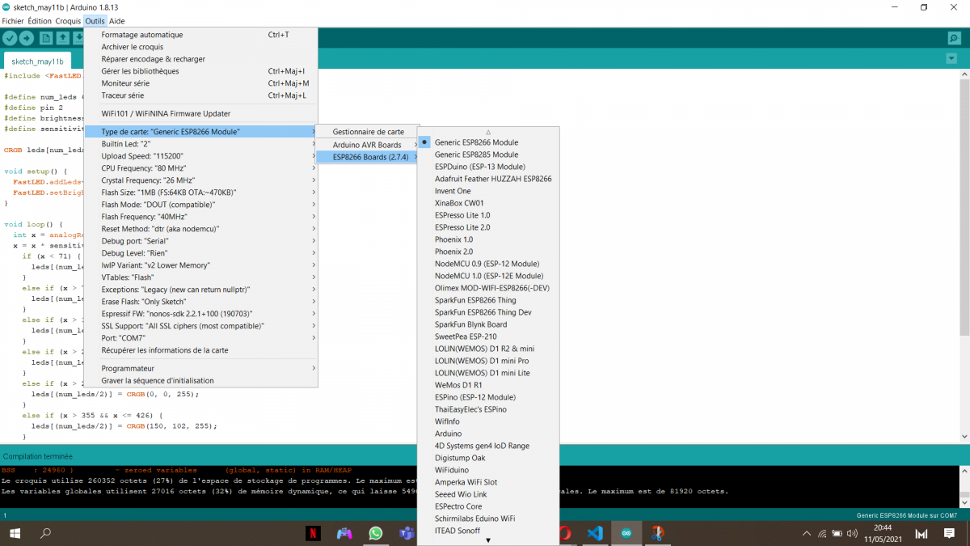Open the Windows Start menu

point(15,533)
